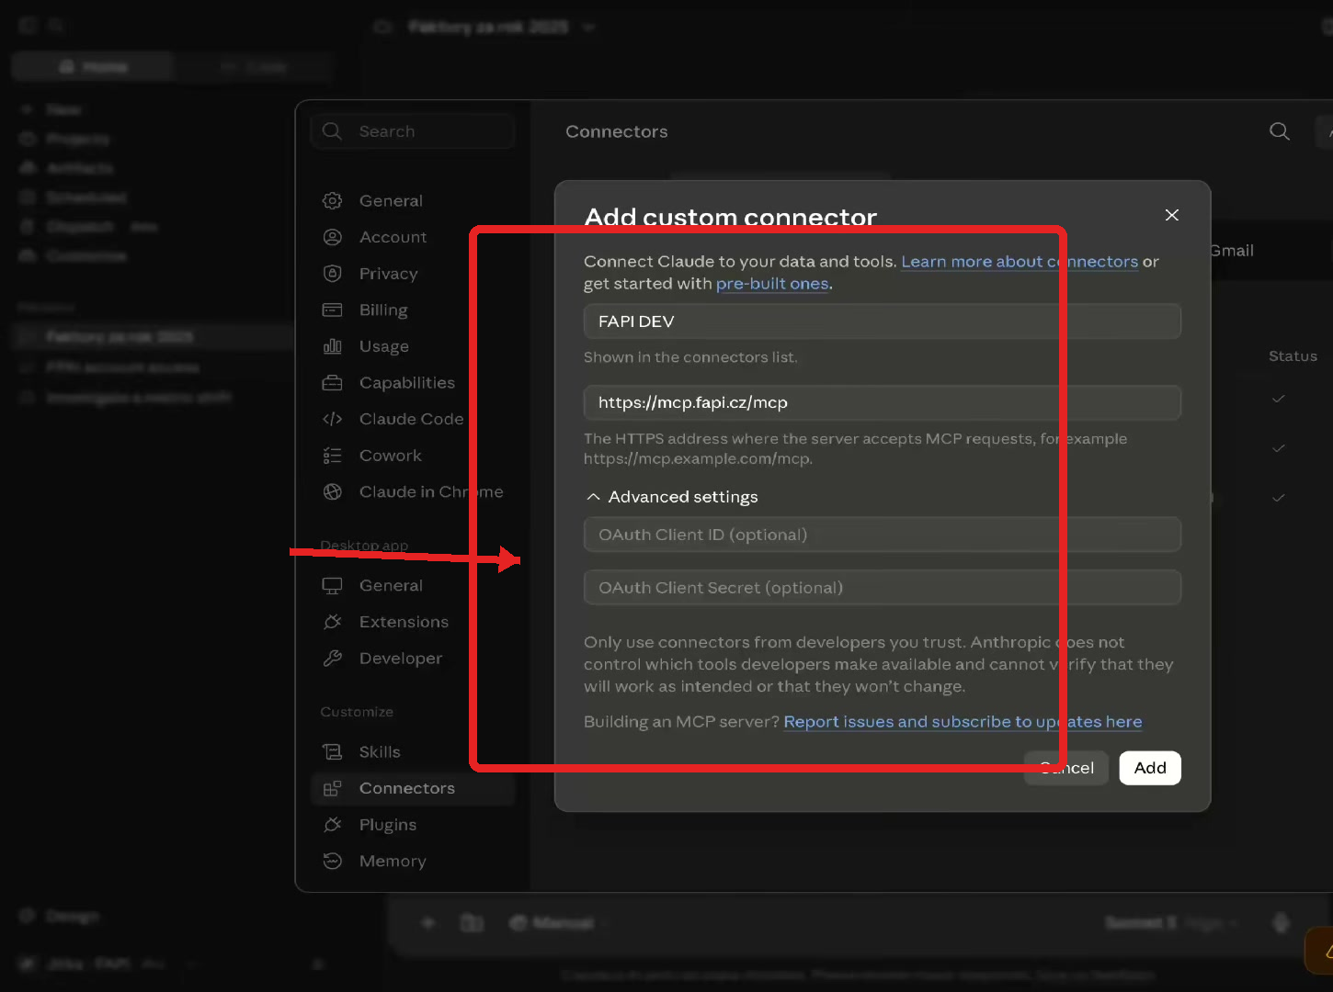Go to Extensions under Desktop app
1333x992 pixels.
click(x=404, y=622)
